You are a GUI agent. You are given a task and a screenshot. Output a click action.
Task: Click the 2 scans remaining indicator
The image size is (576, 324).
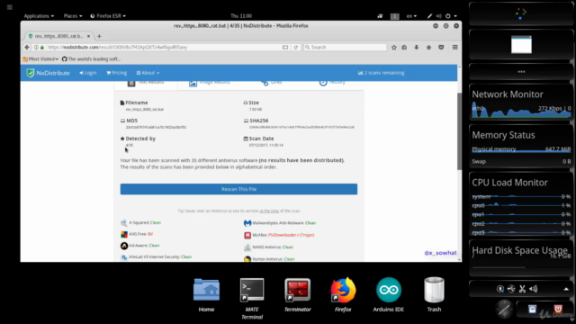click(x=381, y=73)
